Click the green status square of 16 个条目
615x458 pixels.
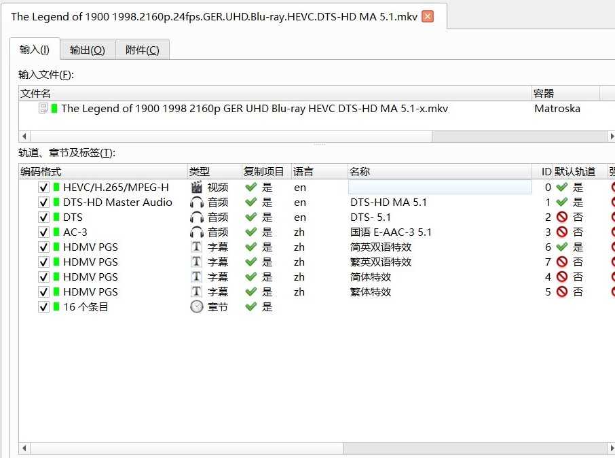(56, 306)
